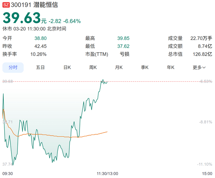Image resolution: width=215 pixels, height=178 pixels.
Task: Click the 最低 value 37.62
Action: point(123,46)
